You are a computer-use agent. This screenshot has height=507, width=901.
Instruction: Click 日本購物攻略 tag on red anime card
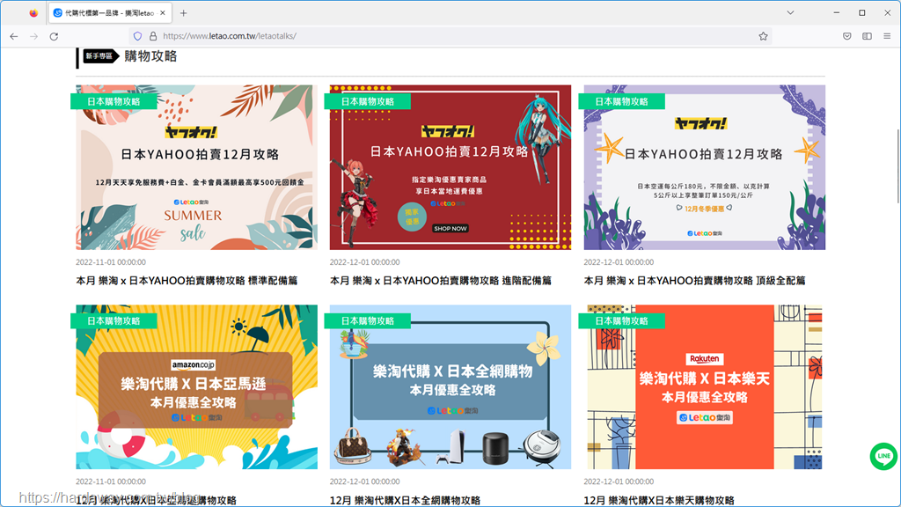pyautogui.click(x=368, y=101)
